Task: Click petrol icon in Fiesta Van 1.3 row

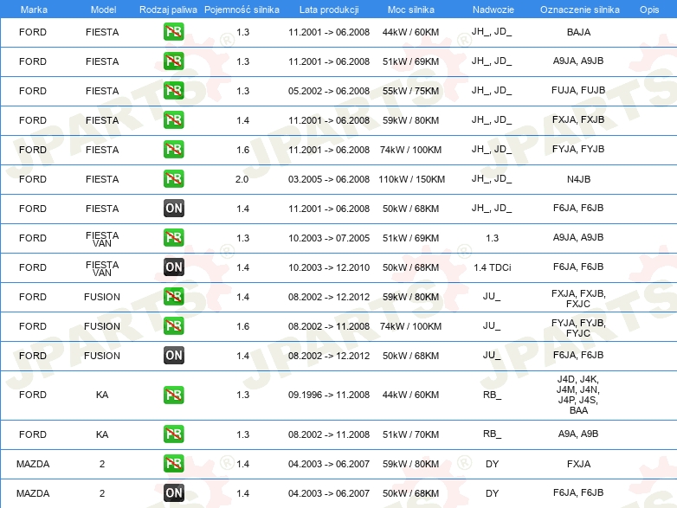Action: pos(173,237)
